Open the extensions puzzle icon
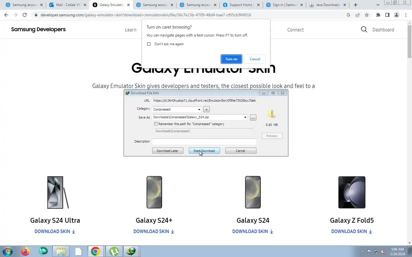This screenshot has height=257, width=412. tap(378, 15)
